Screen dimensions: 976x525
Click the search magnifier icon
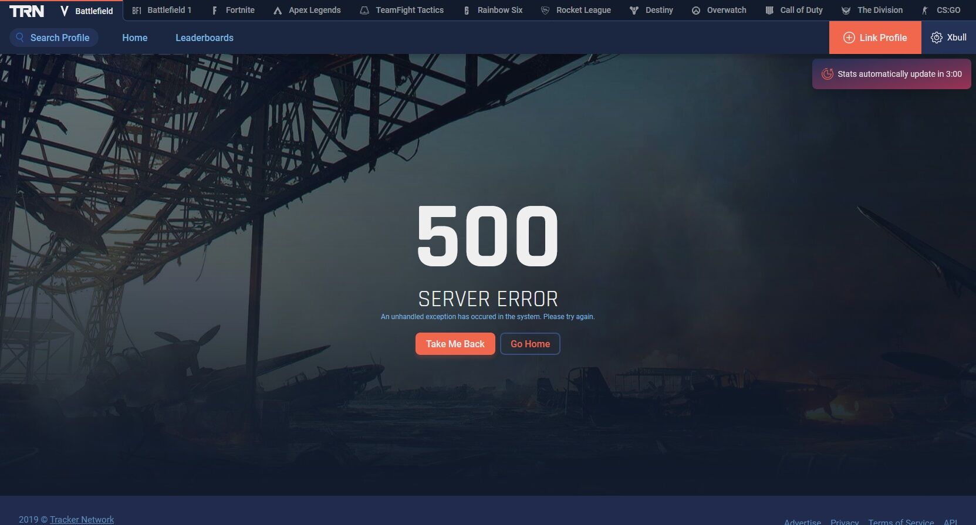(x=20, y=38)
